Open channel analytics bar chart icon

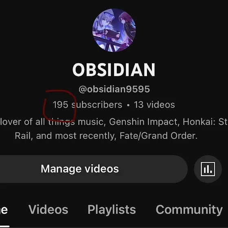[x=208, y=169]
